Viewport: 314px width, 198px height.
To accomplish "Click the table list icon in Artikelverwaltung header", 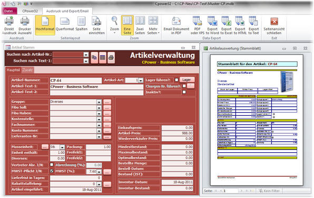I will pyautogui.click(x=103, y=57).
